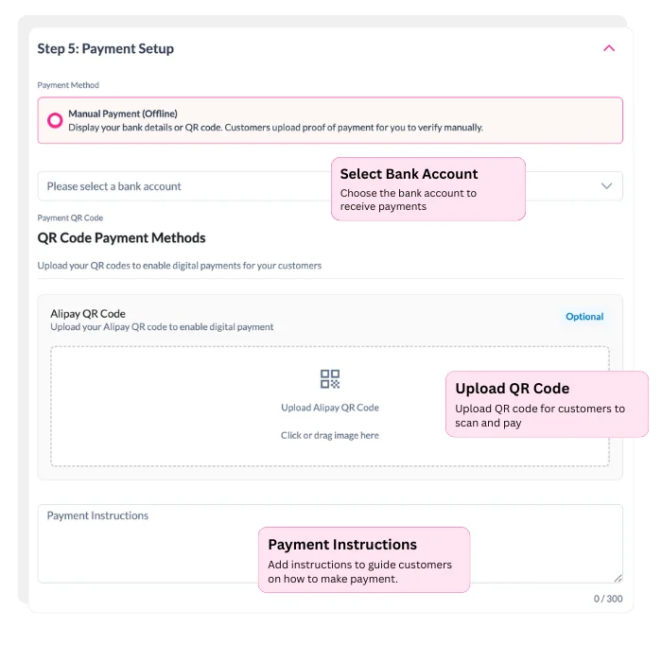Click the "Payment QR Code" section label
Image resolution: width=662 pixels, height=662 pixels.
(x=70, y=218)
